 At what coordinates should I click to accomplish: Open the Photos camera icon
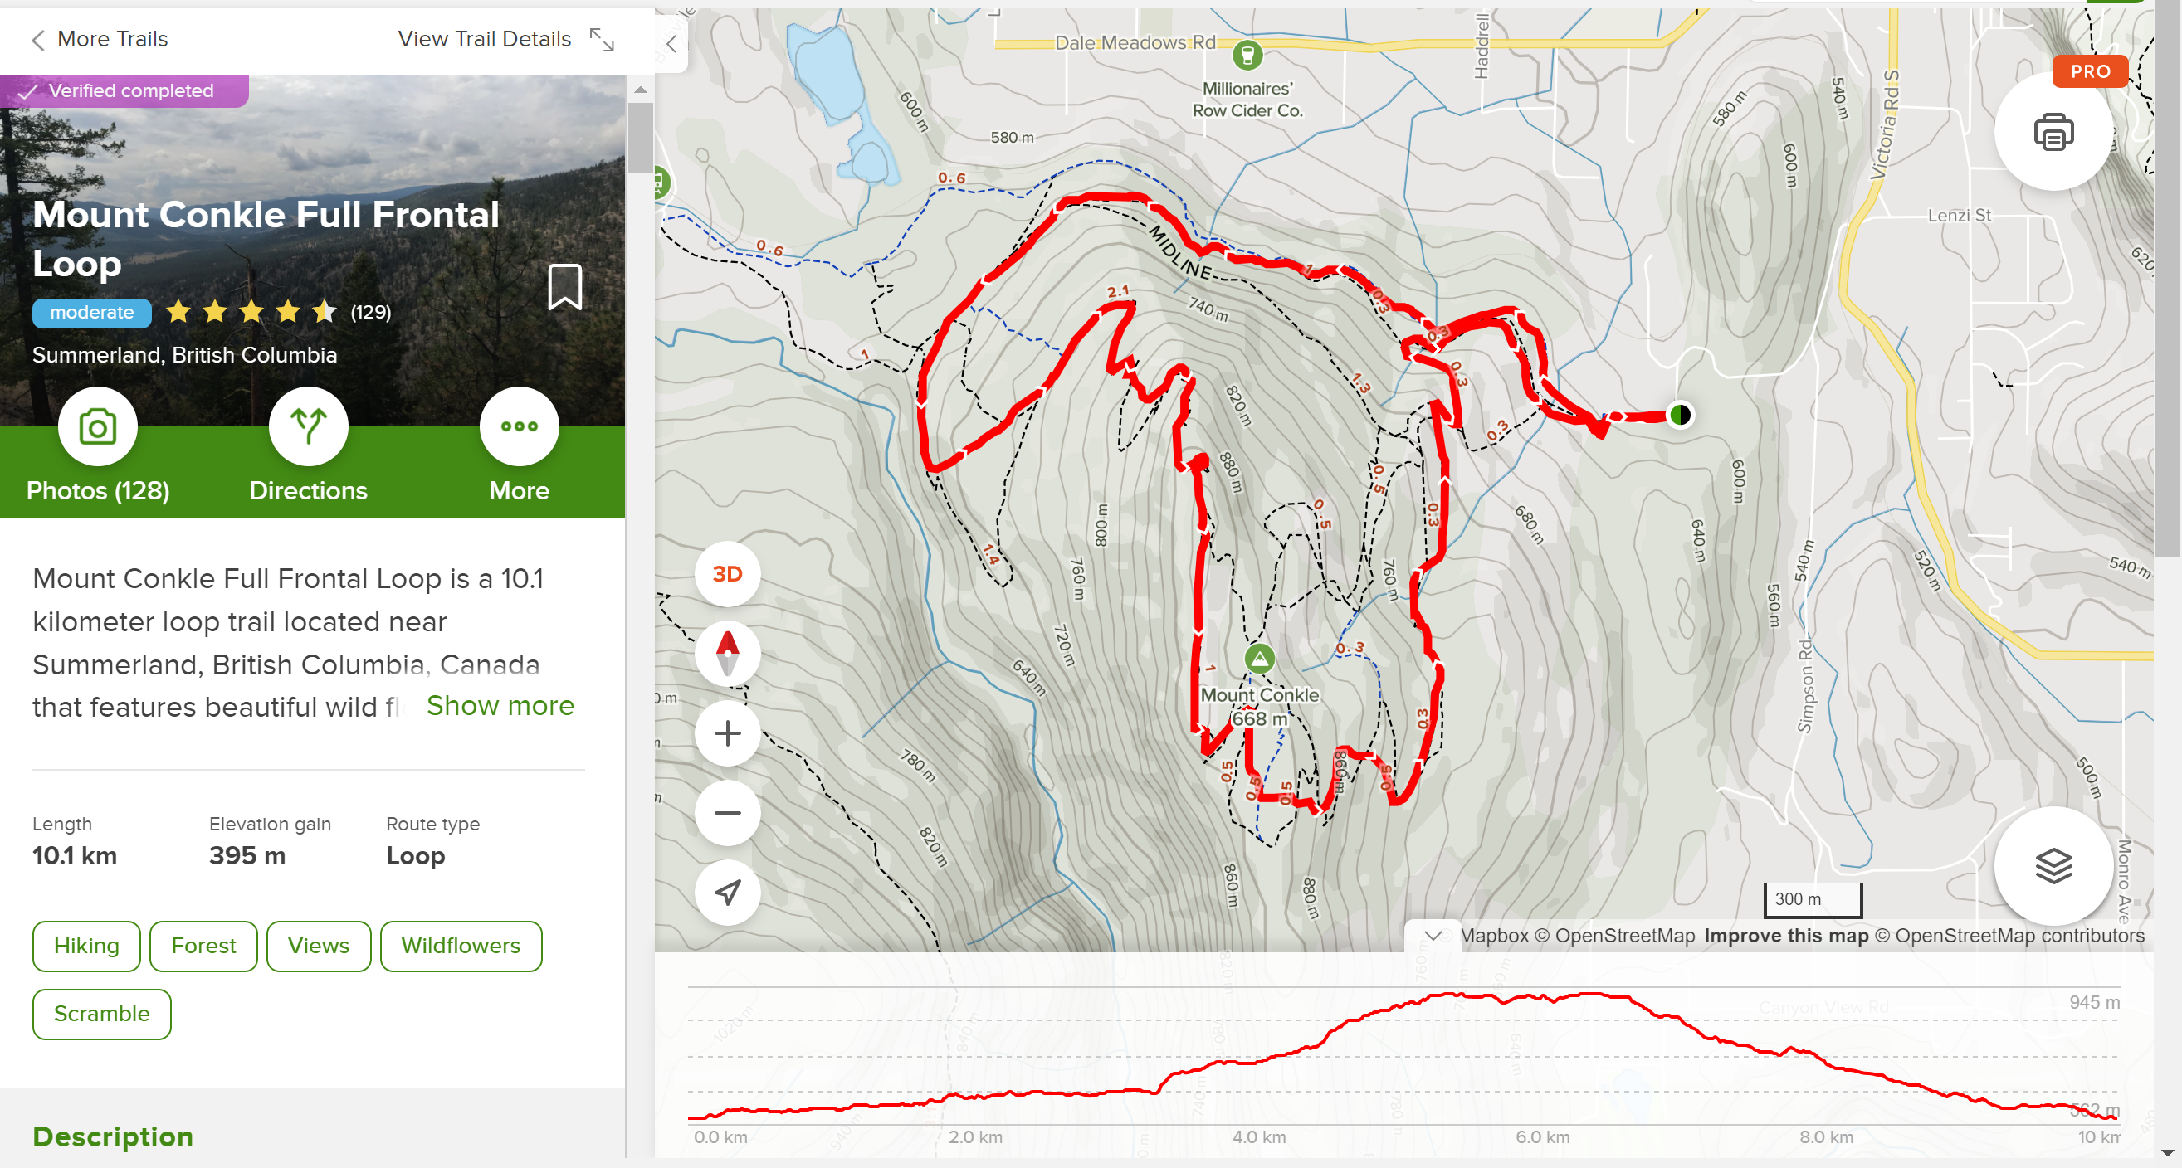[97, 426]
